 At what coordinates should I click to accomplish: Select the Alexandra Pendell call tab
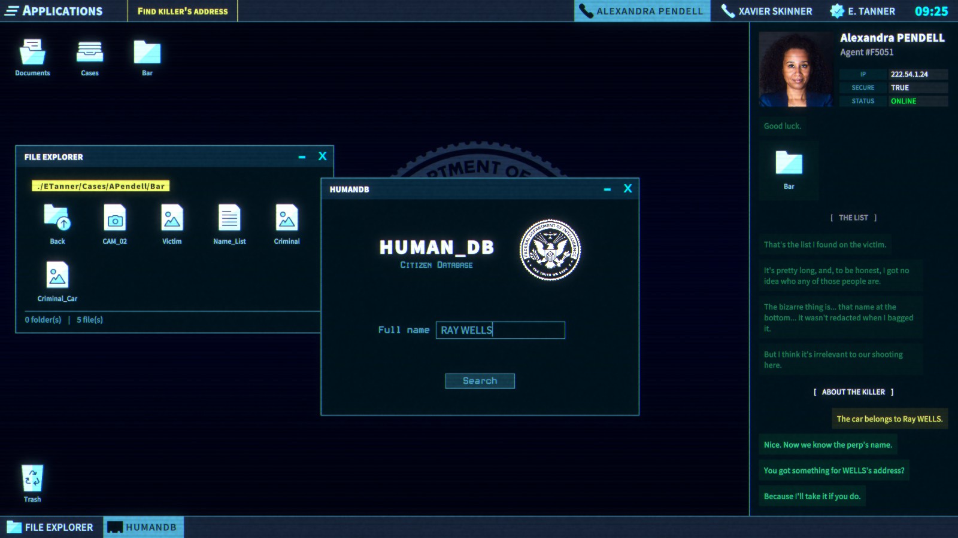[642, 11]
